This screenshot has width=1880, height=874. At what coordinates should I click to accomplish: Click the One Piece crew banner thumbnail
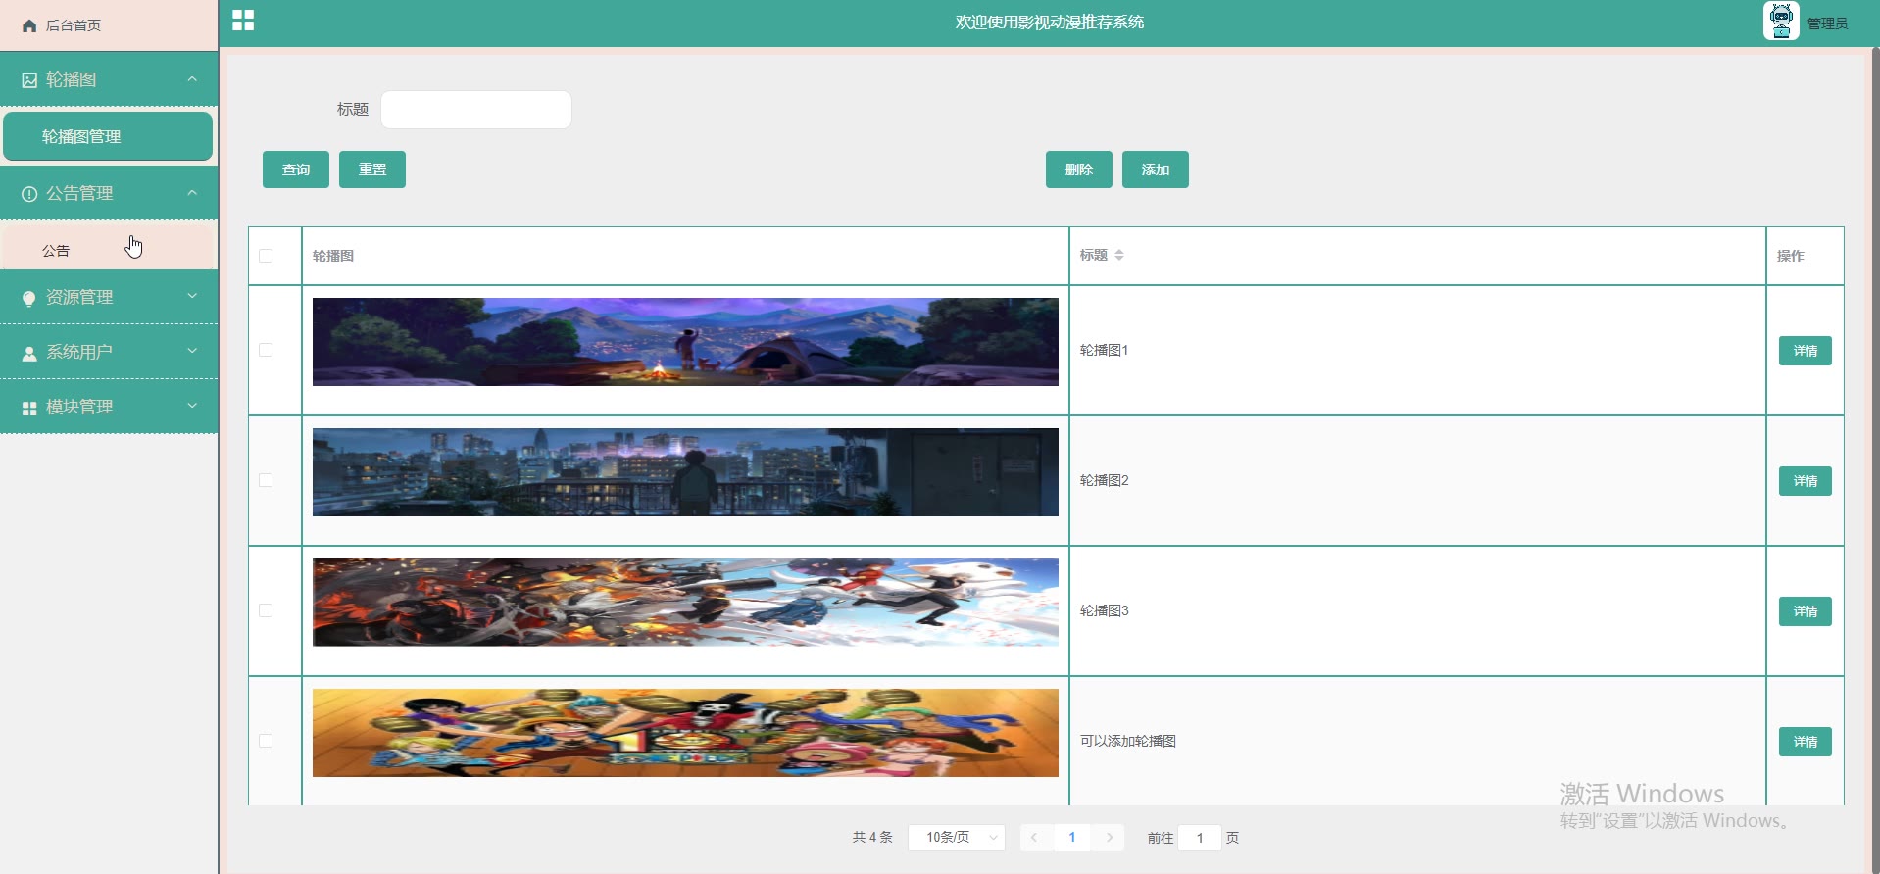[685, 733]
